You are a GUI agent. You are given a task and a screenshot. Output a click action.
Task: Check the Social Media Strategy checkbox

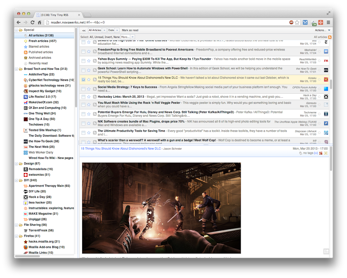coord(83,89)
